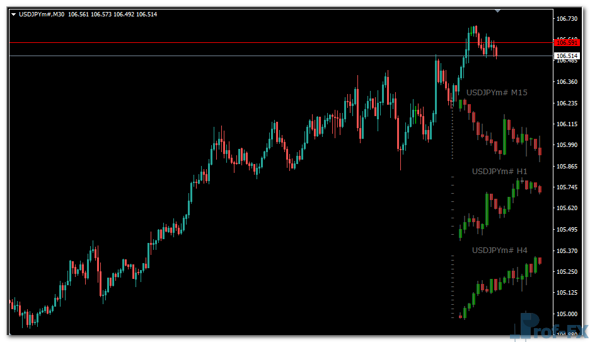Click the 105.000 price scale value

tap(567, 314)
